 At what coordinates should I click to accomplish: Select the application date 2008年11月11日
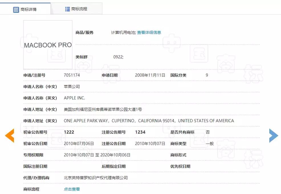[x=150, y=75]
